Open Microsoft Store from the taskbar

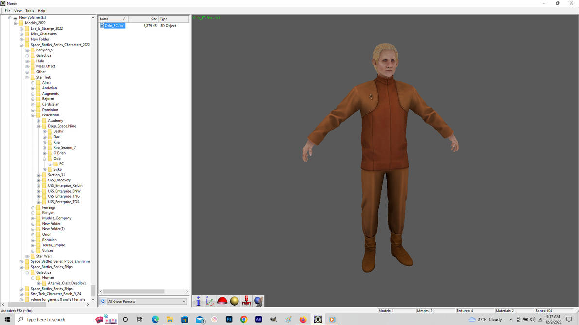click(185, 320)
